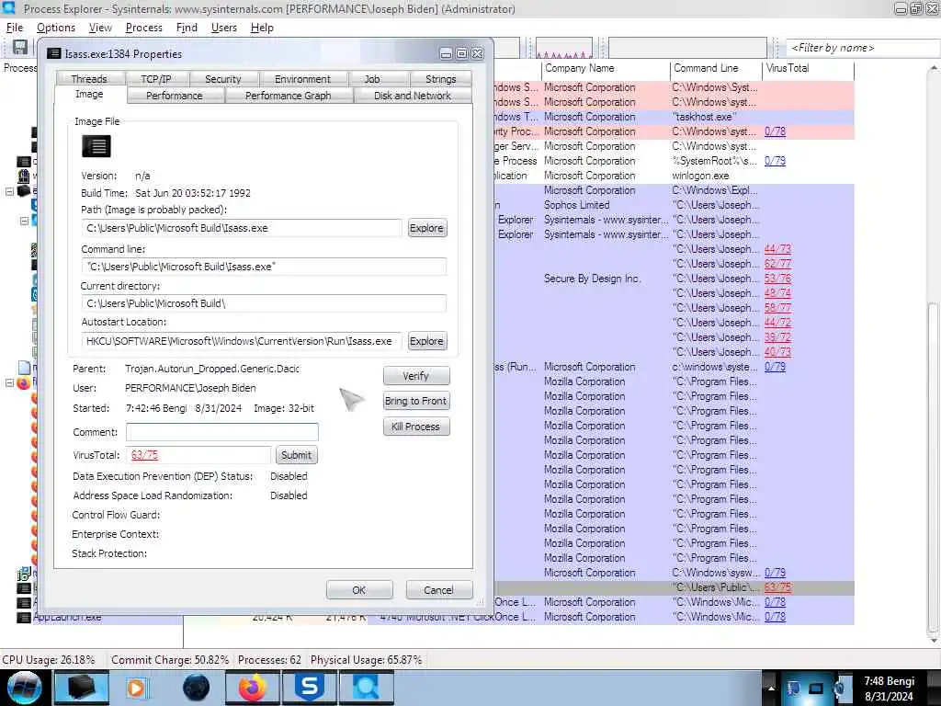
Task: Show hidden system tray icons
Action: pyautogui.click(x=771, y=689)
